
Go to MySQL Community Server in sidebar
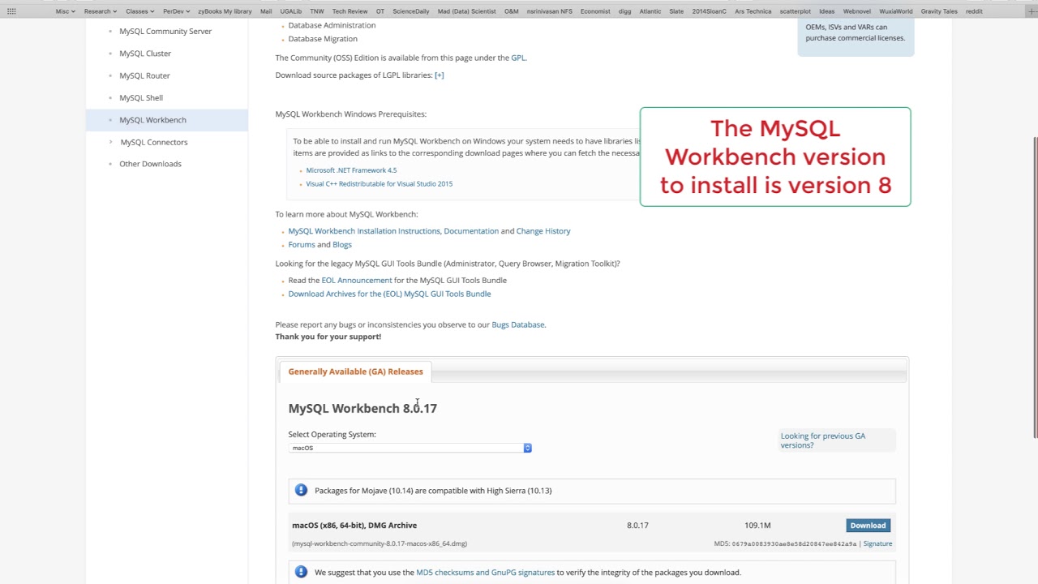point(165,31)
